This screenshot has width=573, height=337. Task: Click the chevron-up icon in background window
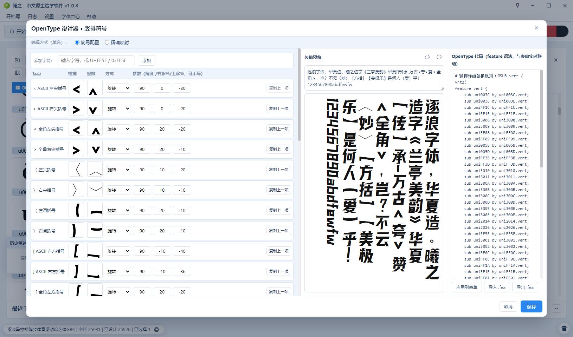click(556, 309)
